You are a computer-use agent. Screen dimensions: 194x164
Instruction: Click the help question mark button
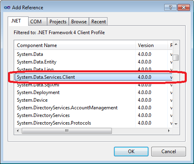coord(170,7)
